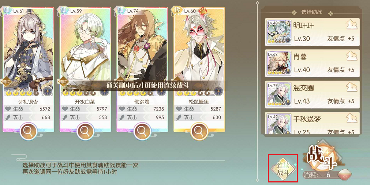Viewport: 370px width, 185px height.
Task: Click add-friend icon next to 混交圈
Action: [x=351, y=87]
